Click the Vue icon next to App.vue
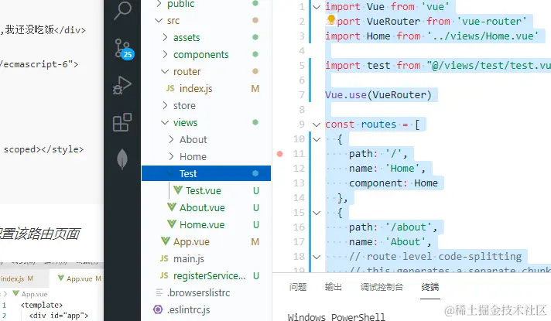The image size is (551, 321). pyautogui.click(x=165, y=241)
